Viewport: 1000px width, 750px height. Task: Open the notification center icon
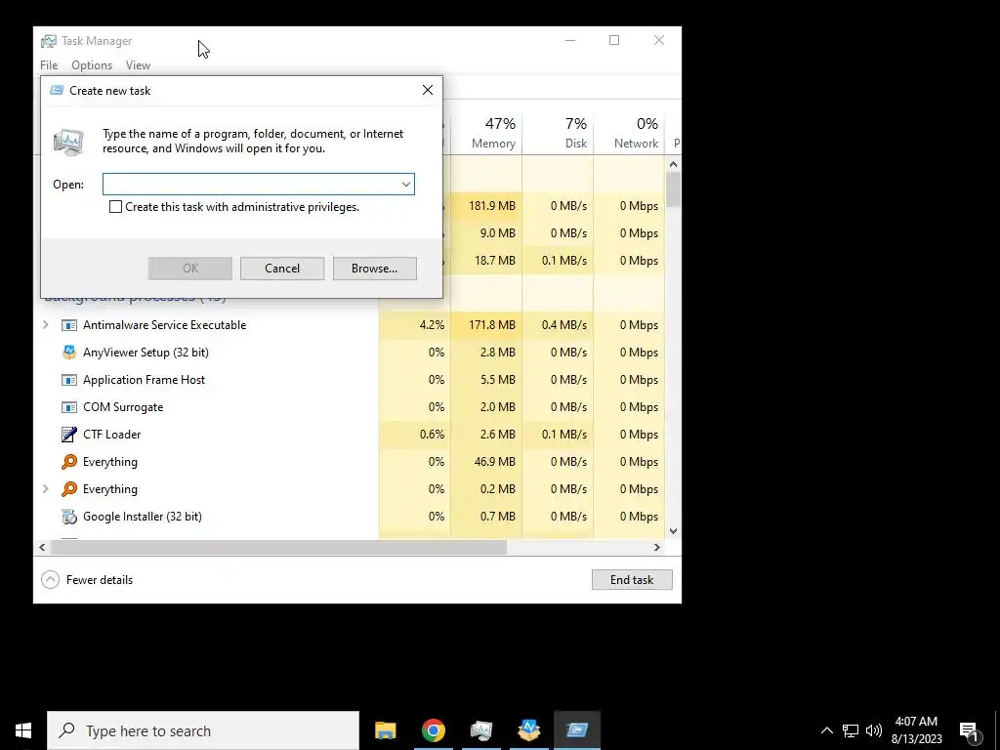[970, 731]
